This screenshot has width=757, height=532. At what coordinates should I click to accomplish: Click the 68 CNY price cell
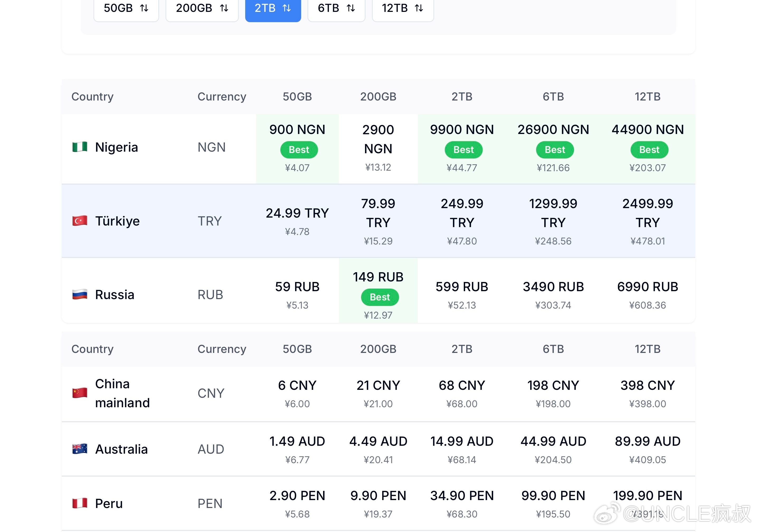462,385
